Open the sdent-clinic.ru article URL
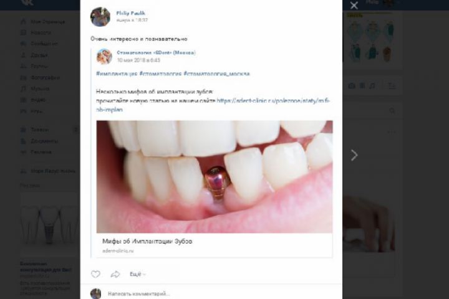Screen dimensions: 449x299 click(x=273, y=101)
